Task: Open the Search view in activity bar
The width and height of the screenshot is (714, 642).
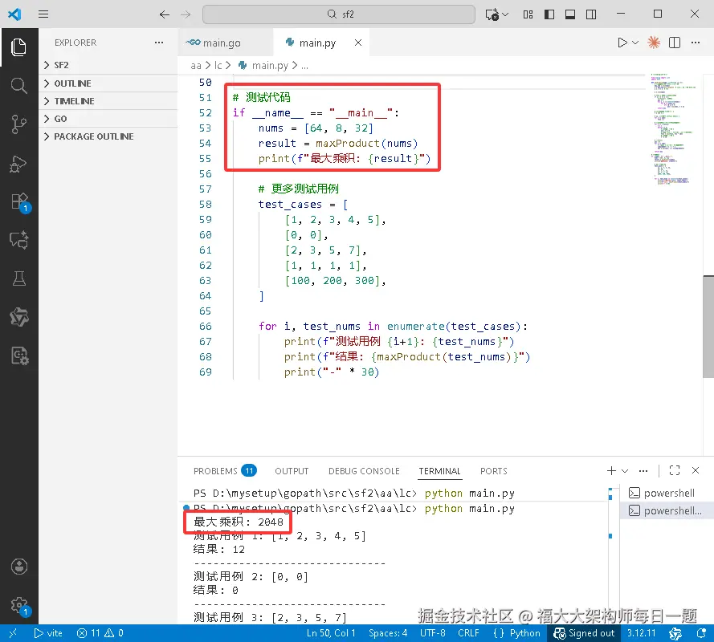Action: 18,86
